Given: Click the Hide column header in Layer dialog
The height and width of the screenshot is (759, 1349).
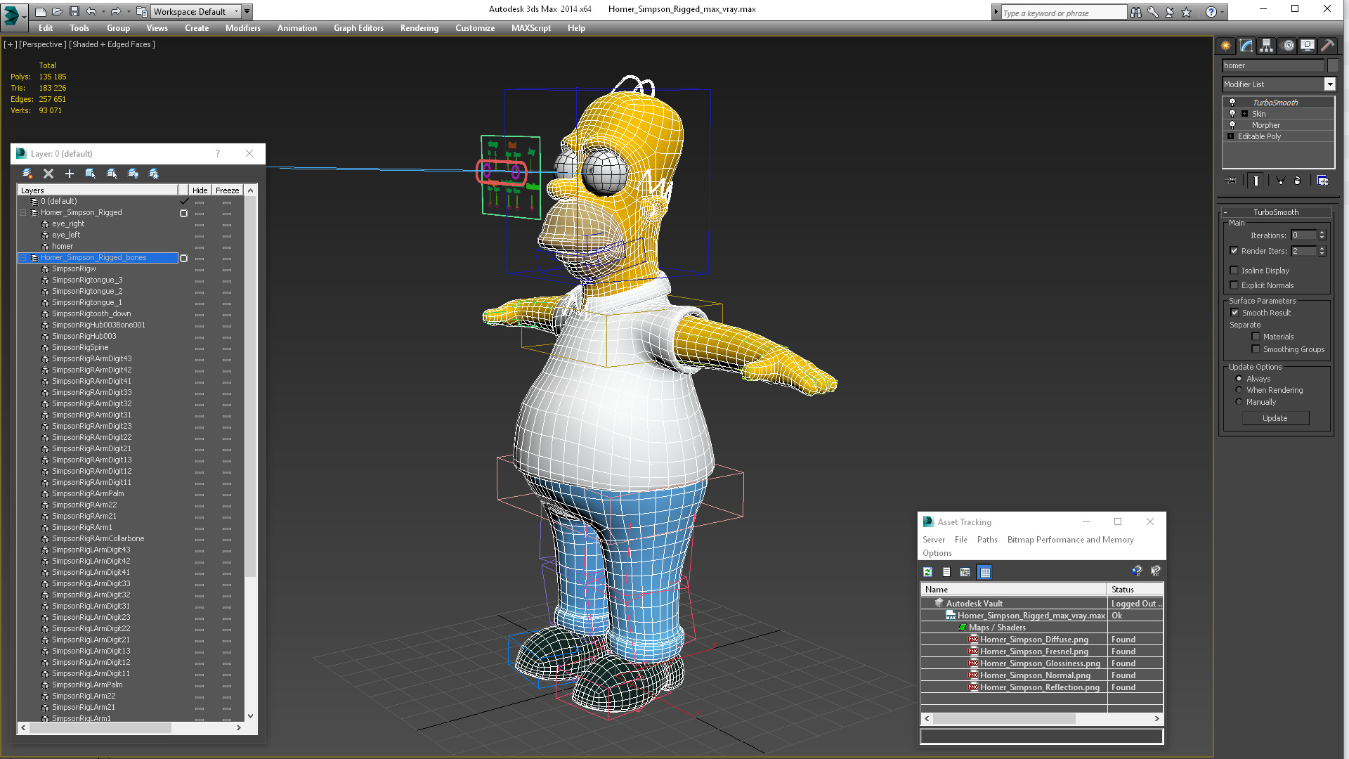Looking at the screenshot, I should [x=200, y=190].
